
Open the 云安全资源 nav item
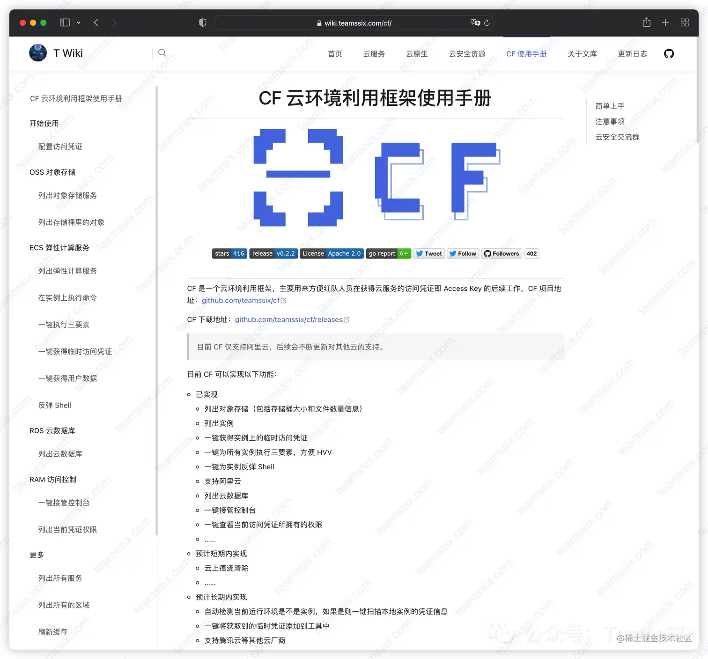tap(467, 54)
